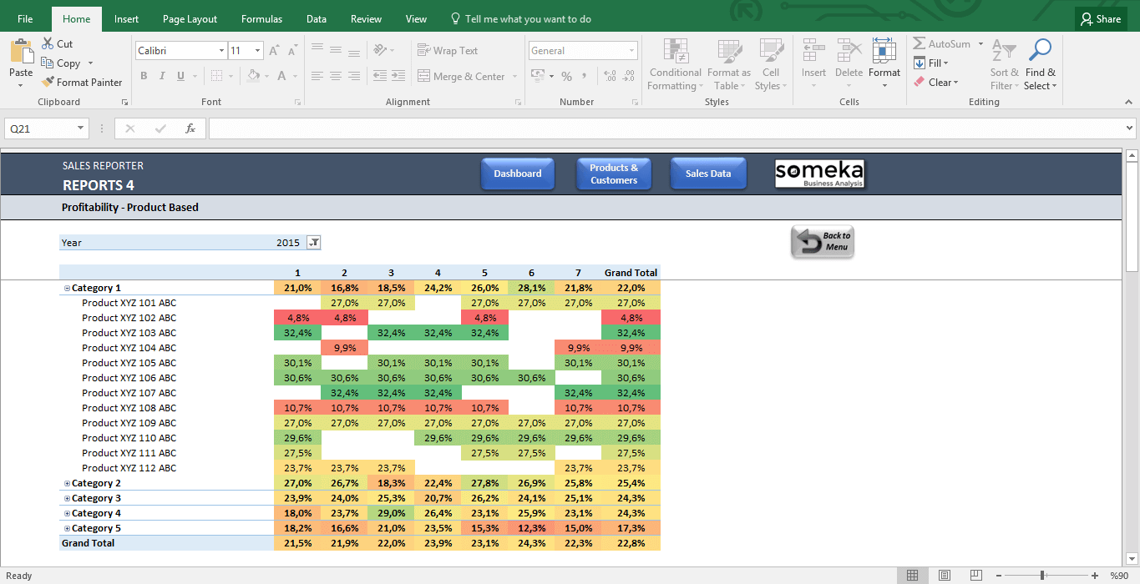This screenshot has width=1140, height=584.
Task: Toggle underline formatting
Action: 180,76
